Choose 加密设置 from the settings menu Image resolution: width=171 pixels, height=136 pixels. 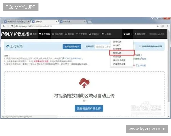[122, 53]
